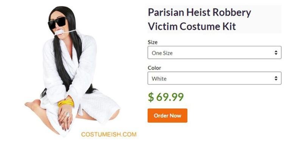Click the COSTUMEISH.COM watermark text
Viewport: 284px width, 153px height.
tap(109, 134)
